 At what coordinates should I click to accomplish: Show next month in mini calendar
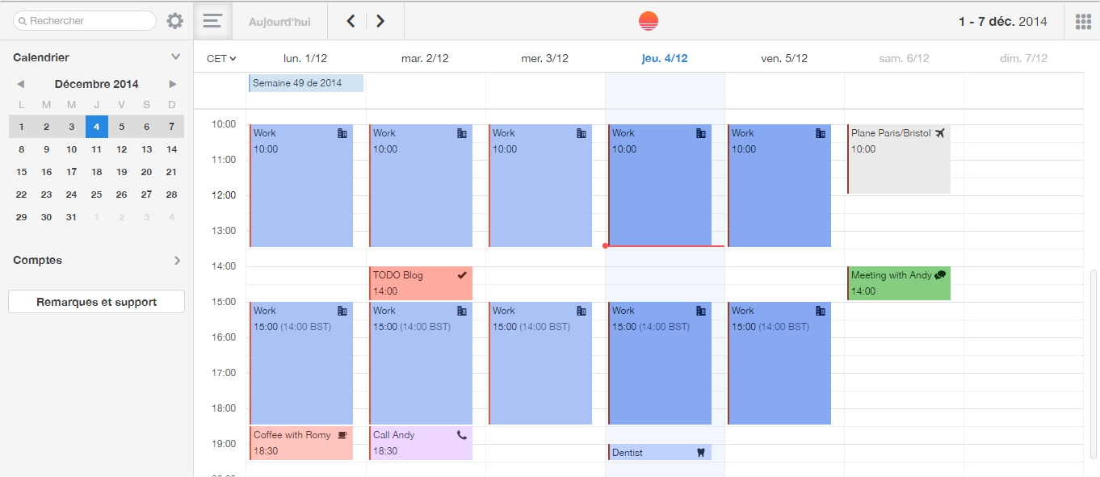point(172,84)
